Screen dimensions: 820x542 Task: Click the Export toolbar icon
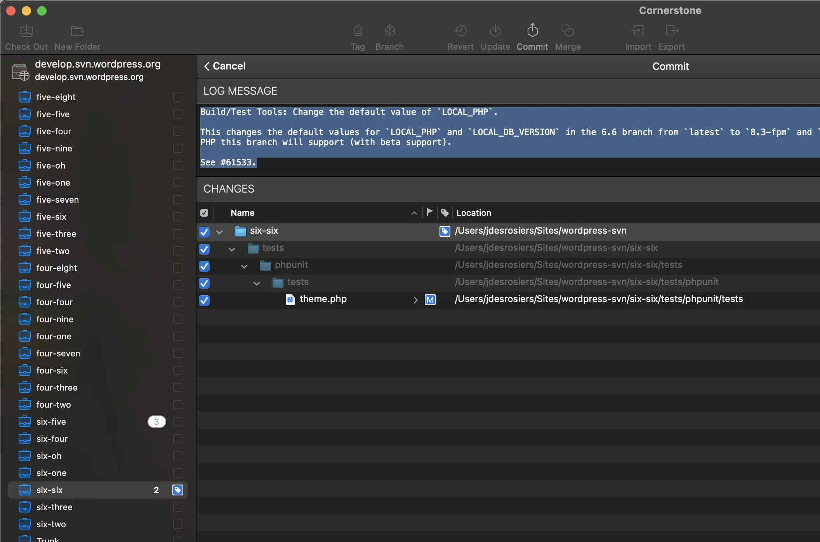[x=672, y=31]
